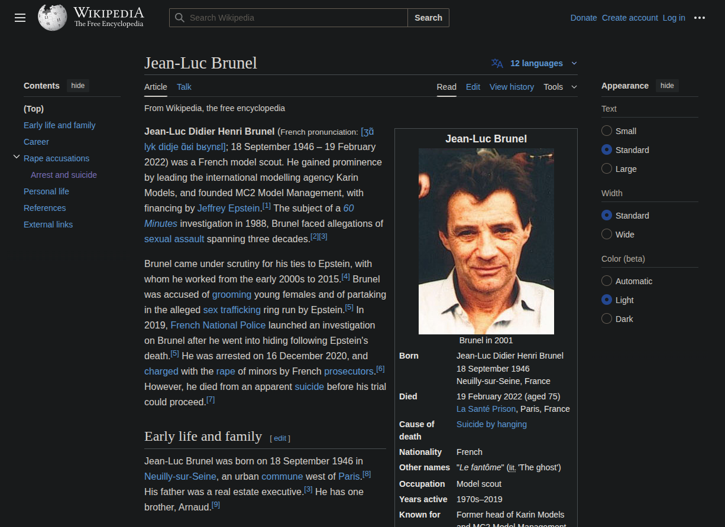
Task: Select Automatic color mode
Action: click(x=607, y=281)
